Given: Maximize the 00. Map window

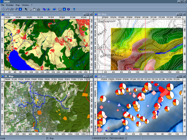Looking at the screenshot, I should 87,14.
